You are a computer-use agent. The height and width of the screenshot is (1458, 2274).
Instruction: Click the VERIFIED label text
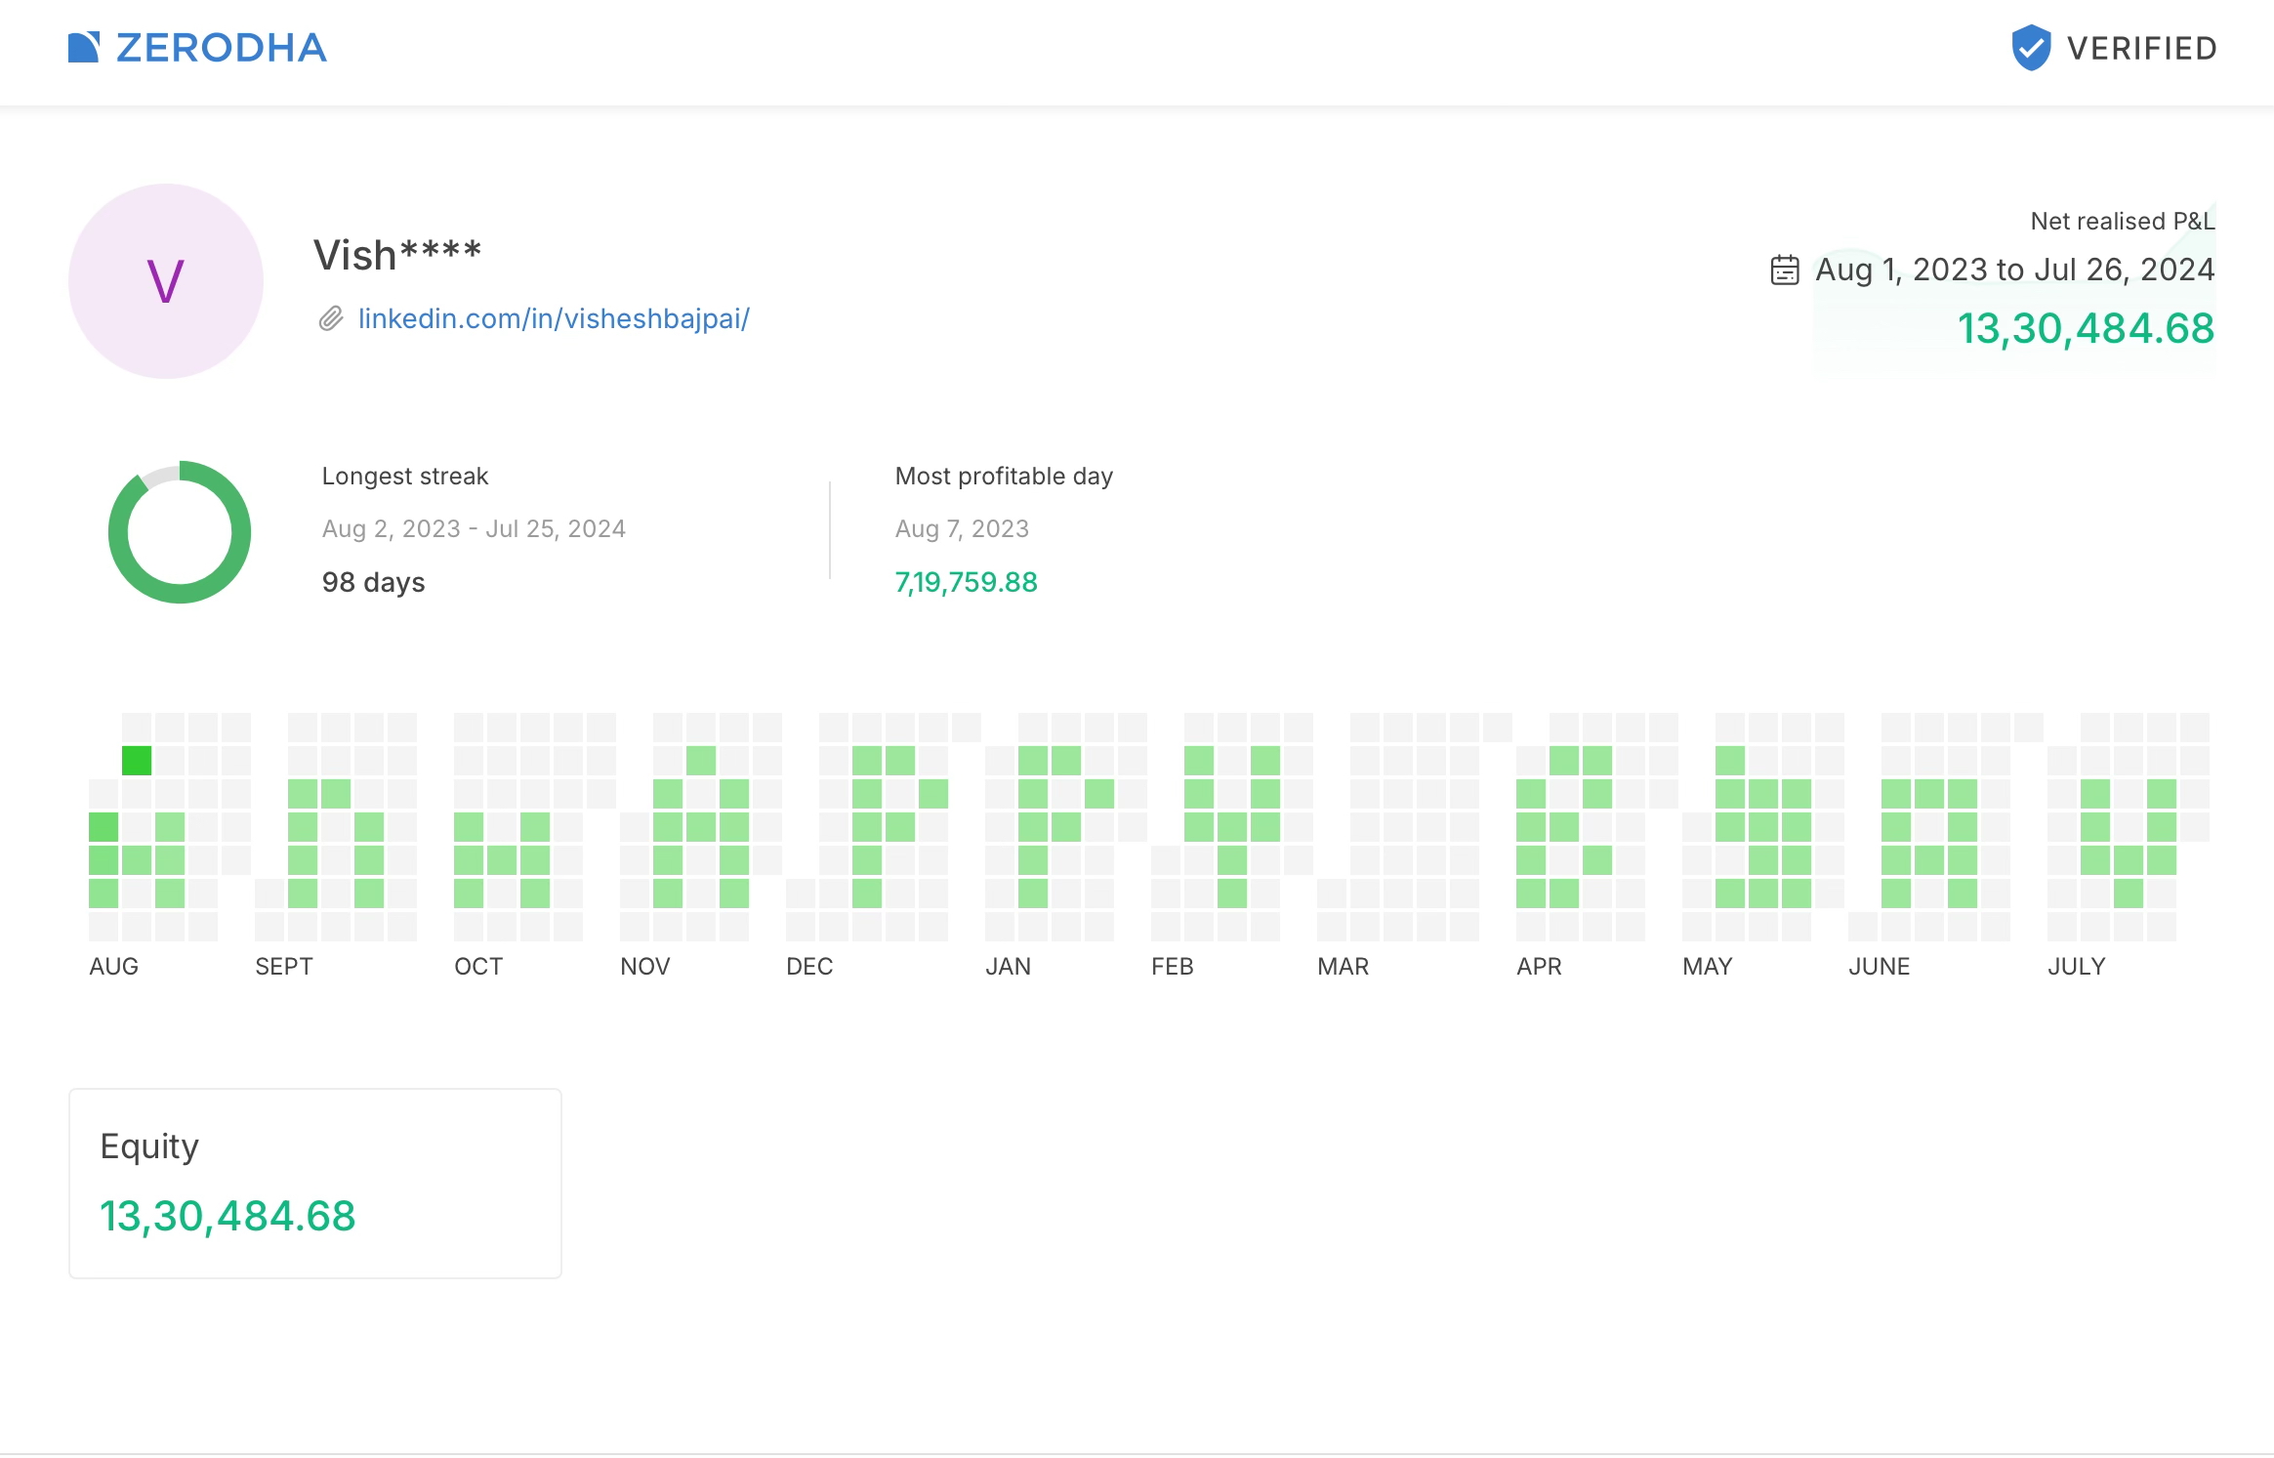[2142, 49]
